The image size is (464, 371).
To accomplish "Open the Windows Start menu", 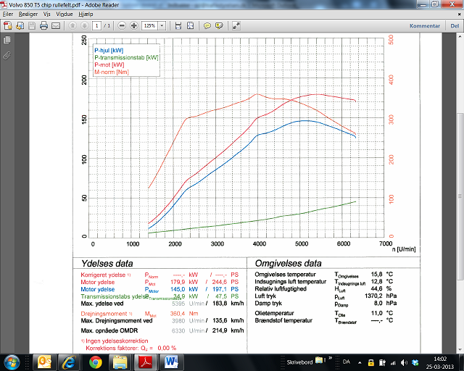I will 12,362.
